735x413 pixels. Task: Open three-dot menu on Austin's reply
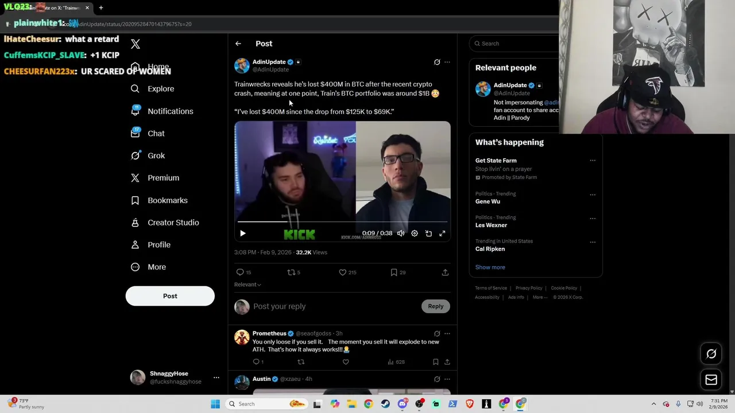tap(447, 379)
